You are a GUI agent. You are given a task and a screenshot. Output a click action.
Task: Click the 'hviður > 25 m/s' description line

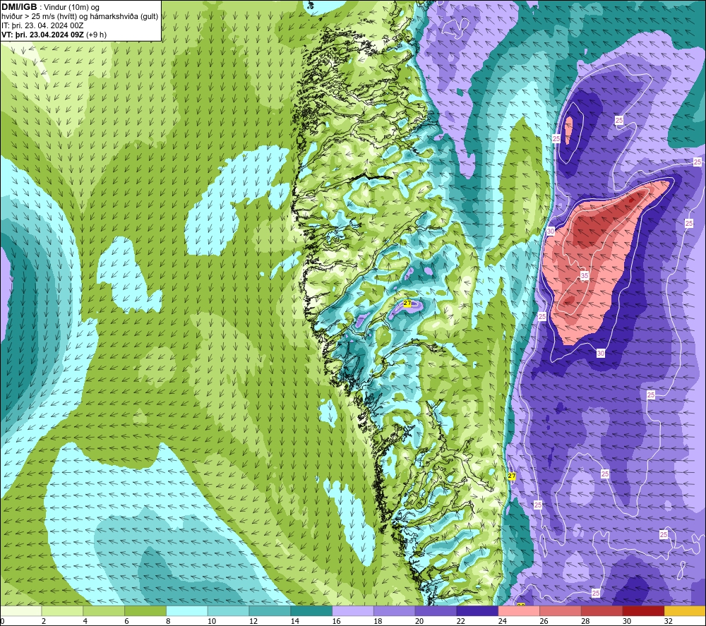[80, 17]
